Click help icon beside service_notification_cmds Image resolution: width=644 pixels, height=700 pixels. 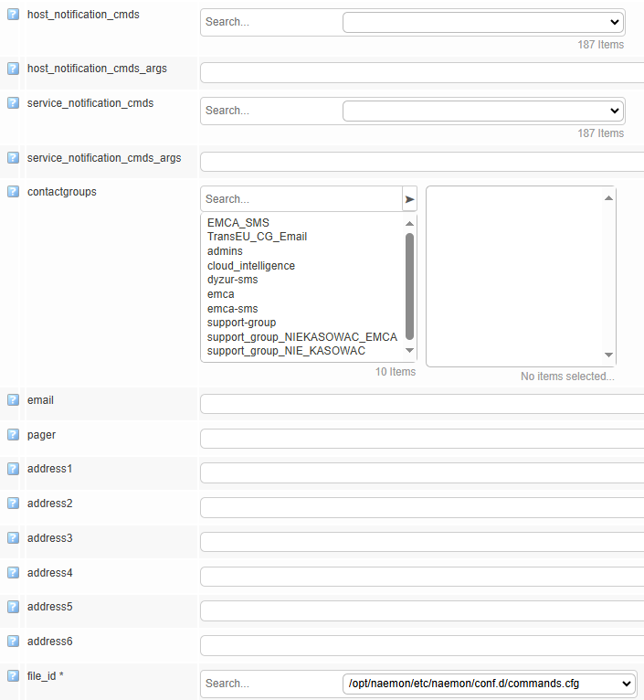(x=13, y=103)
